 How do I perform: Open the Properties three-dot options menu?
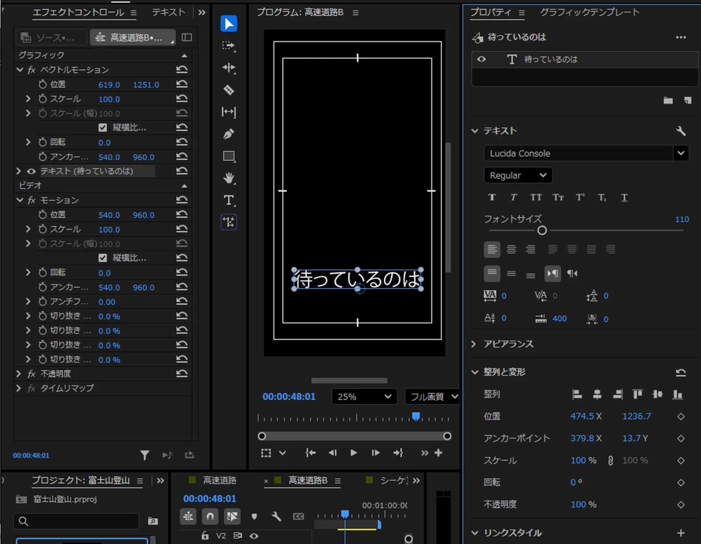[681, 38]
